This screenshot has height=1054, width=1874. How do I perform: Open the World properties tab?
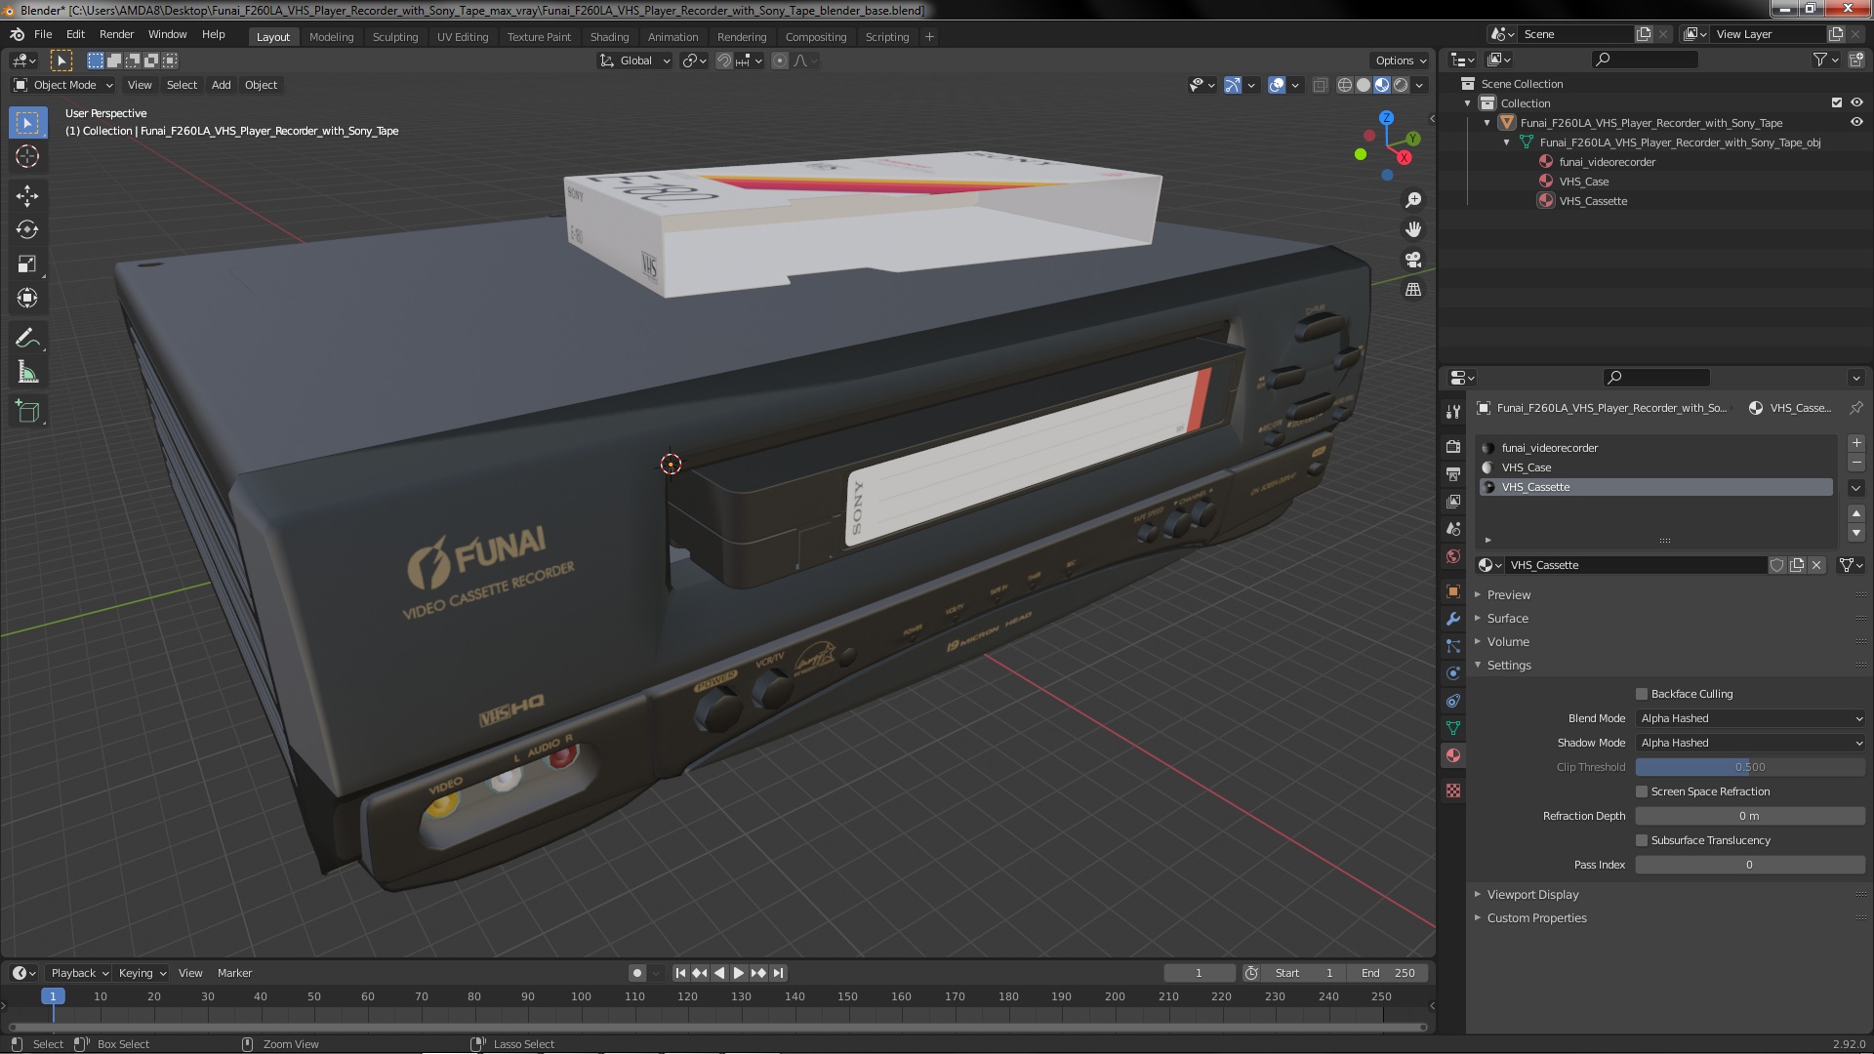click(1453, 556)
